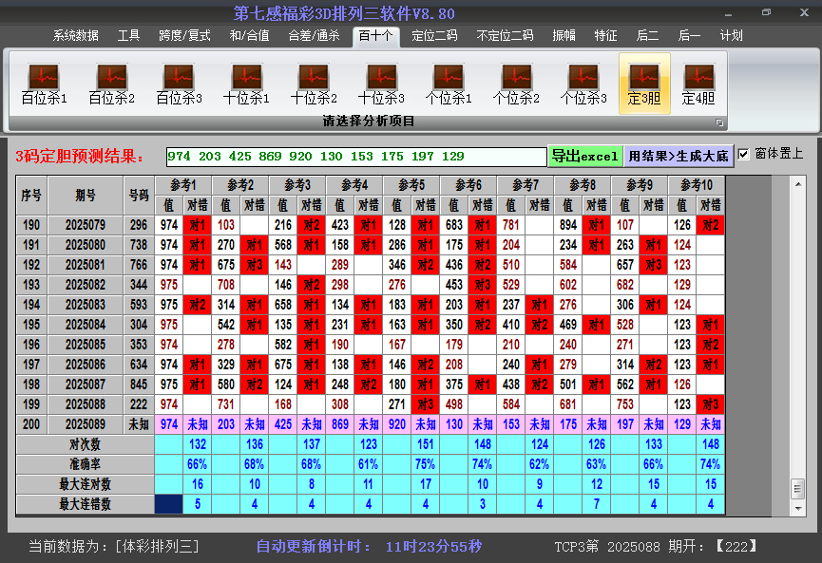
Task: Click the 3码定胆预测结果 label
Action: click(x=80, y=156)
